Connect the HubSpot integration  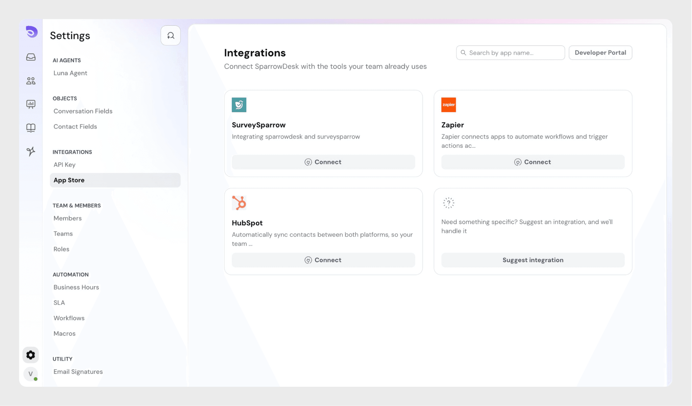coord(323,260)
